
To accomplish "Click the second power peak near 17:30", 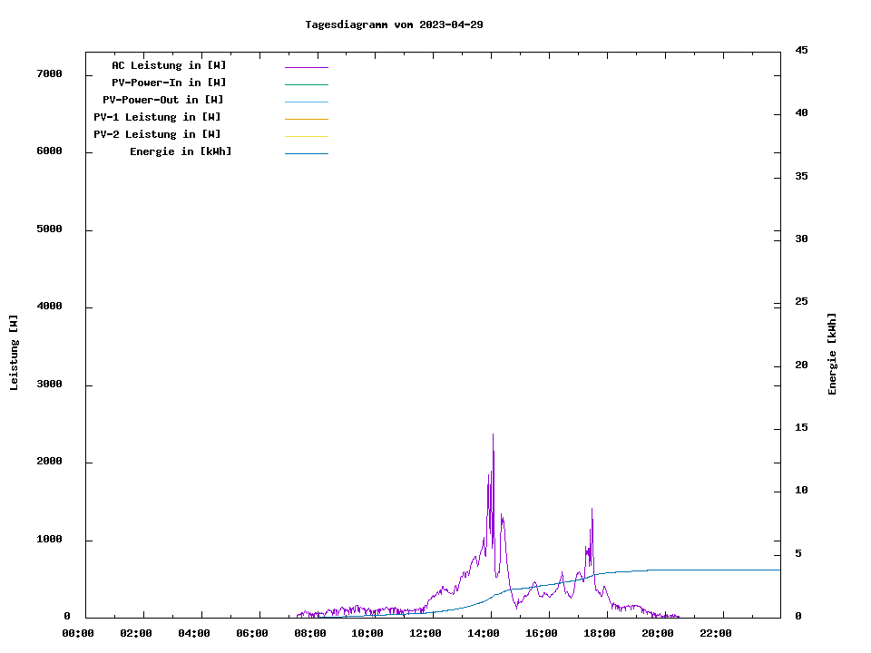I will (x=592, y=510).
